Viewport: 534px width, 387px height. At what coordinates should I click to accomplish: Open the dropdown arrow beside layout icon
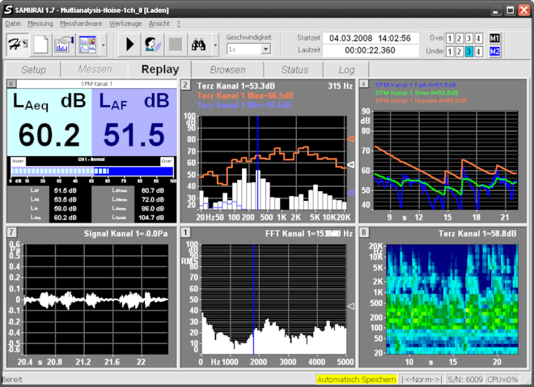[x=103, y=45]
